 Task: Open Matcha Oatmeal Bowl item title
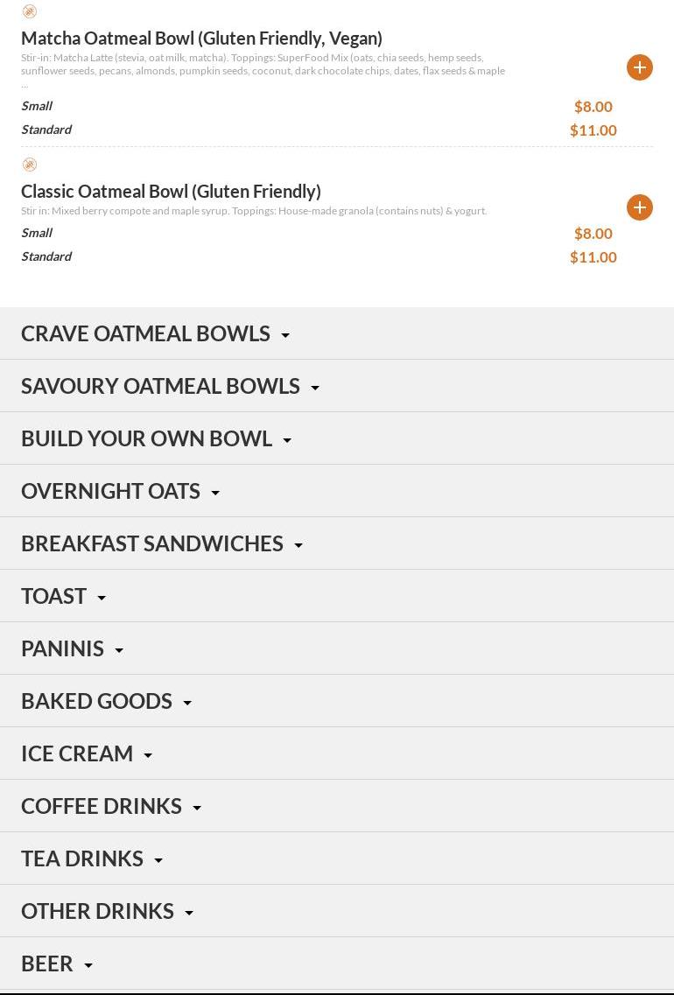point(202,39)
